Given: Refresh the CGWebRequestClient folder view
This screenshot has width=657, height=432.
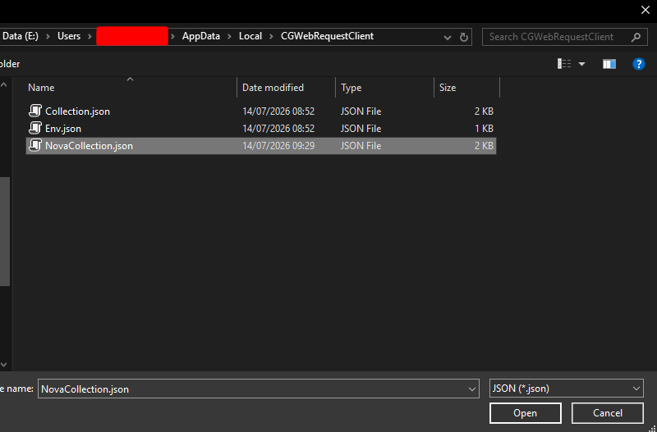Looking at the screenshot, I should pos(463,37).
